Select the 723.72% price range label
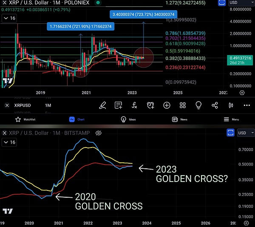Viewport: 255px width, 227px height. click(x=144, y=14)
